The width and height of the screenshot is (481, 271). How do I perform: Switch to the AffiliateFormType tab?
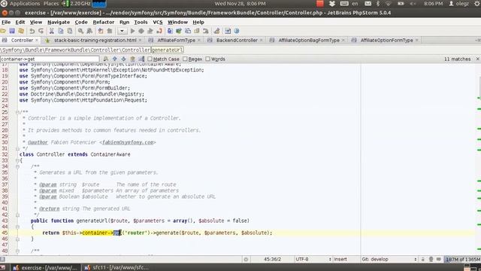[x=176, y=40]
